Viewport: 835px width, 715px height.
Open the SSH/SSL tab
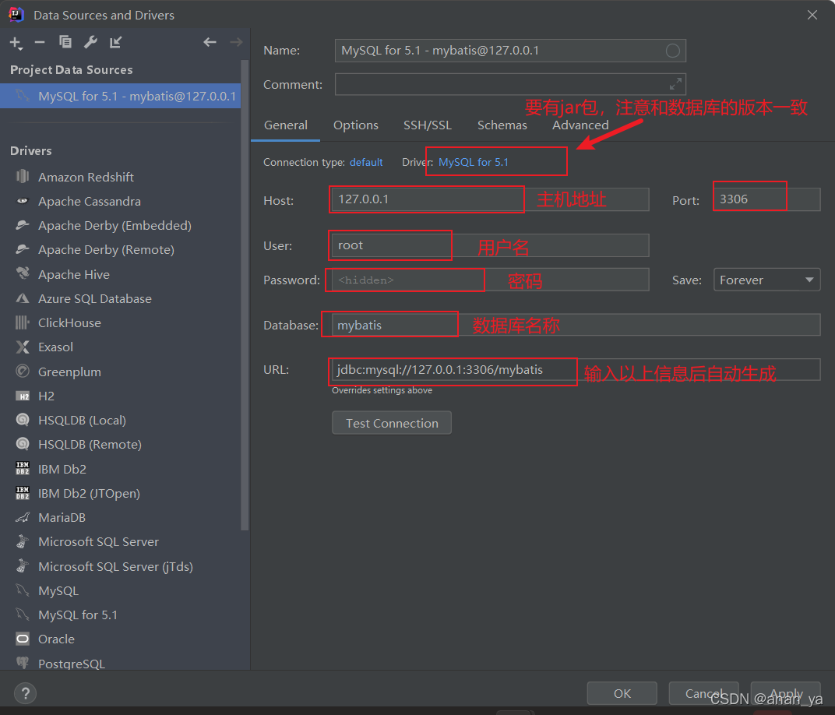point(427,125)
